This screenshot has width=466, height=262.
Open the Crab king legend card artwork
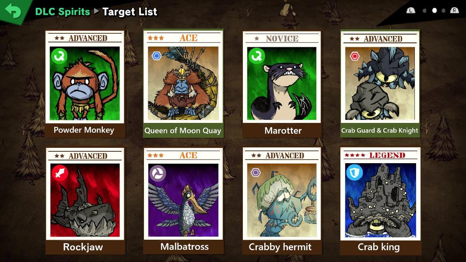[x=380, y=200]
